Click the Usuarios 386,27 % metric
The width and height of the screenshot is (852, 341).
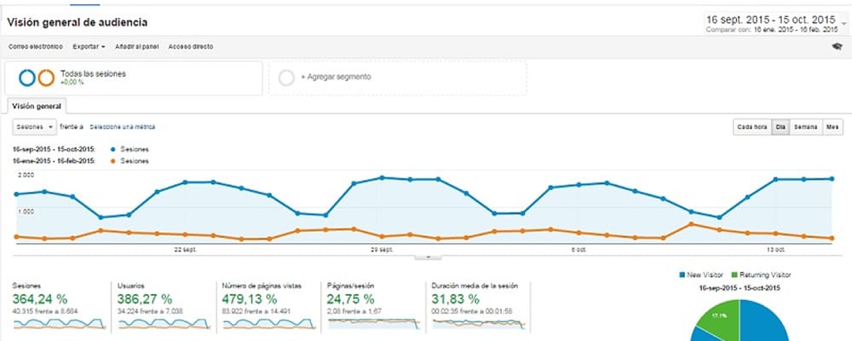coord(145,298)
